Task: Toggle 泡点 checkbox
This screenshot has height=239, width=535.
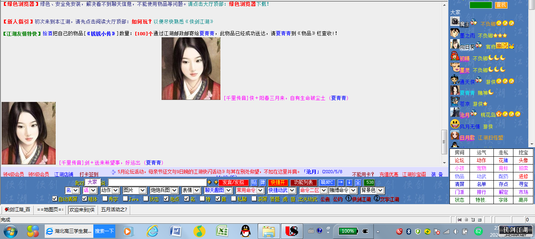Action: pos(166,199)
